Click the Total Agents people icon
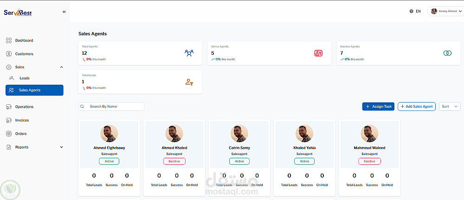 pyautogui.click(x=189, y=53)
